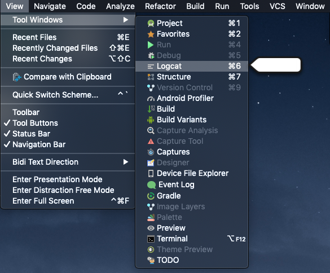The width and height of the screenshot is (330, 273).
Task: Click the Device File Explorer phone icon
Action: point(151,173)
